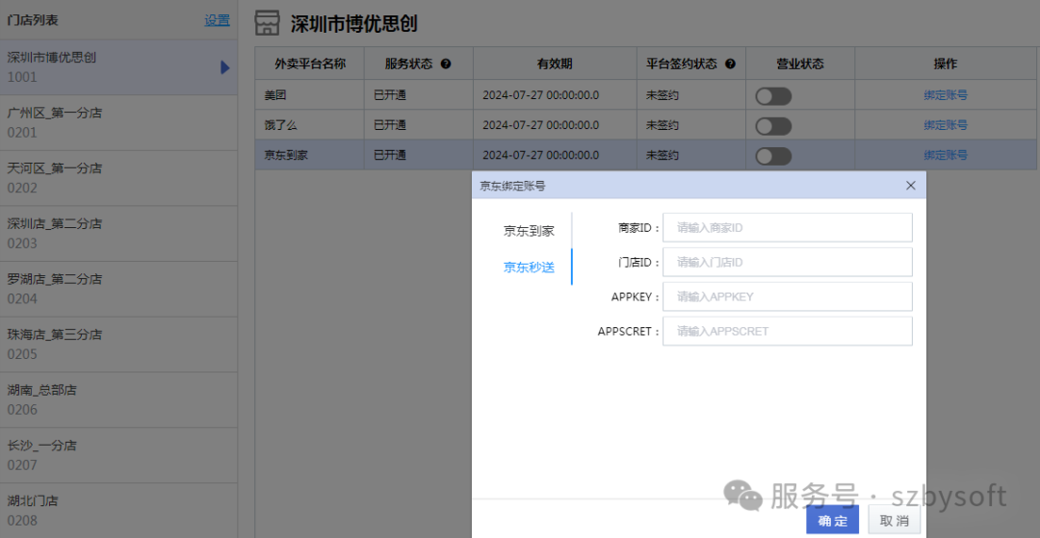Screen dimensions: 1040x538
Task: Click the 京东到家 platform name table cell
Action: tap(310, 155)
